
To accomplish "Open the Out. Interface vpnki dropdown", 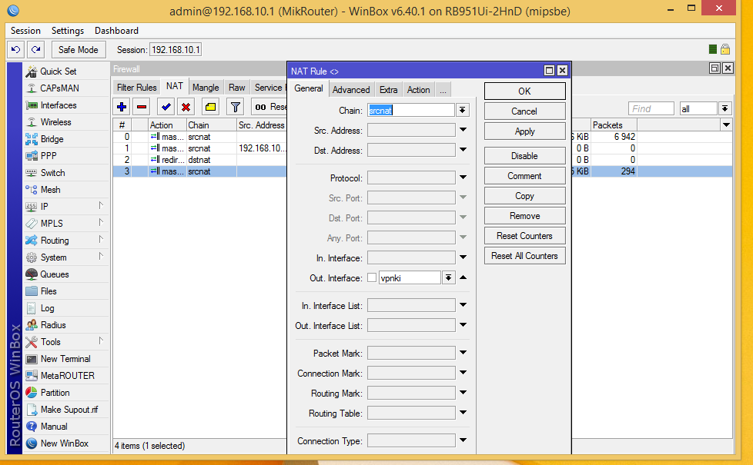I will point(448,277).
